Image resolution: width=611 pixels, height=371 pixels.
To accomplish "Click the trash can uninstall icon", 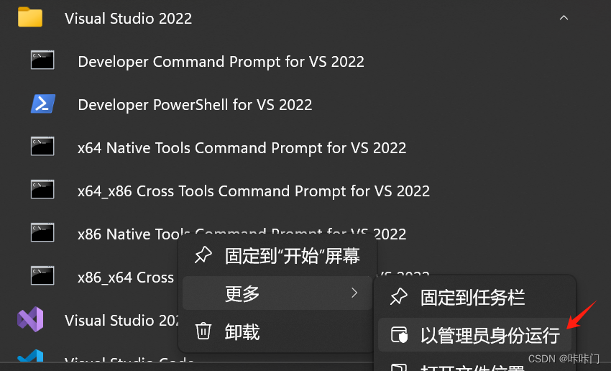I will coord(203,331).
